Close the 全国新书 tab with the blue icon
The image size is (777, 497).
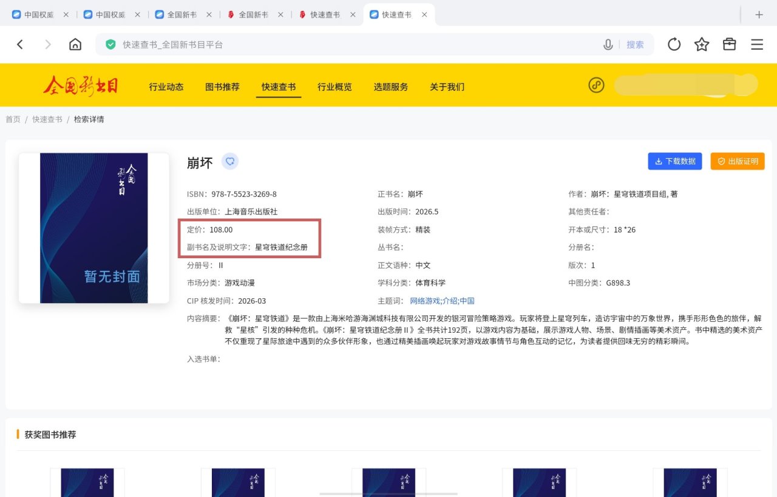coord(209,15)
